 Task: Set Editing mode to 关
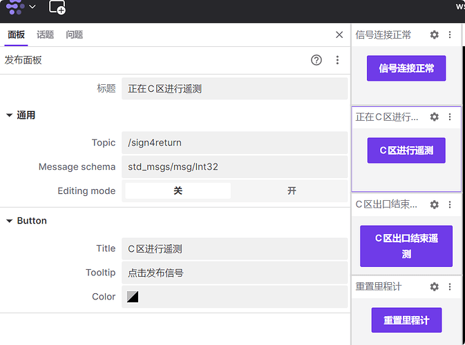[178, 190]
